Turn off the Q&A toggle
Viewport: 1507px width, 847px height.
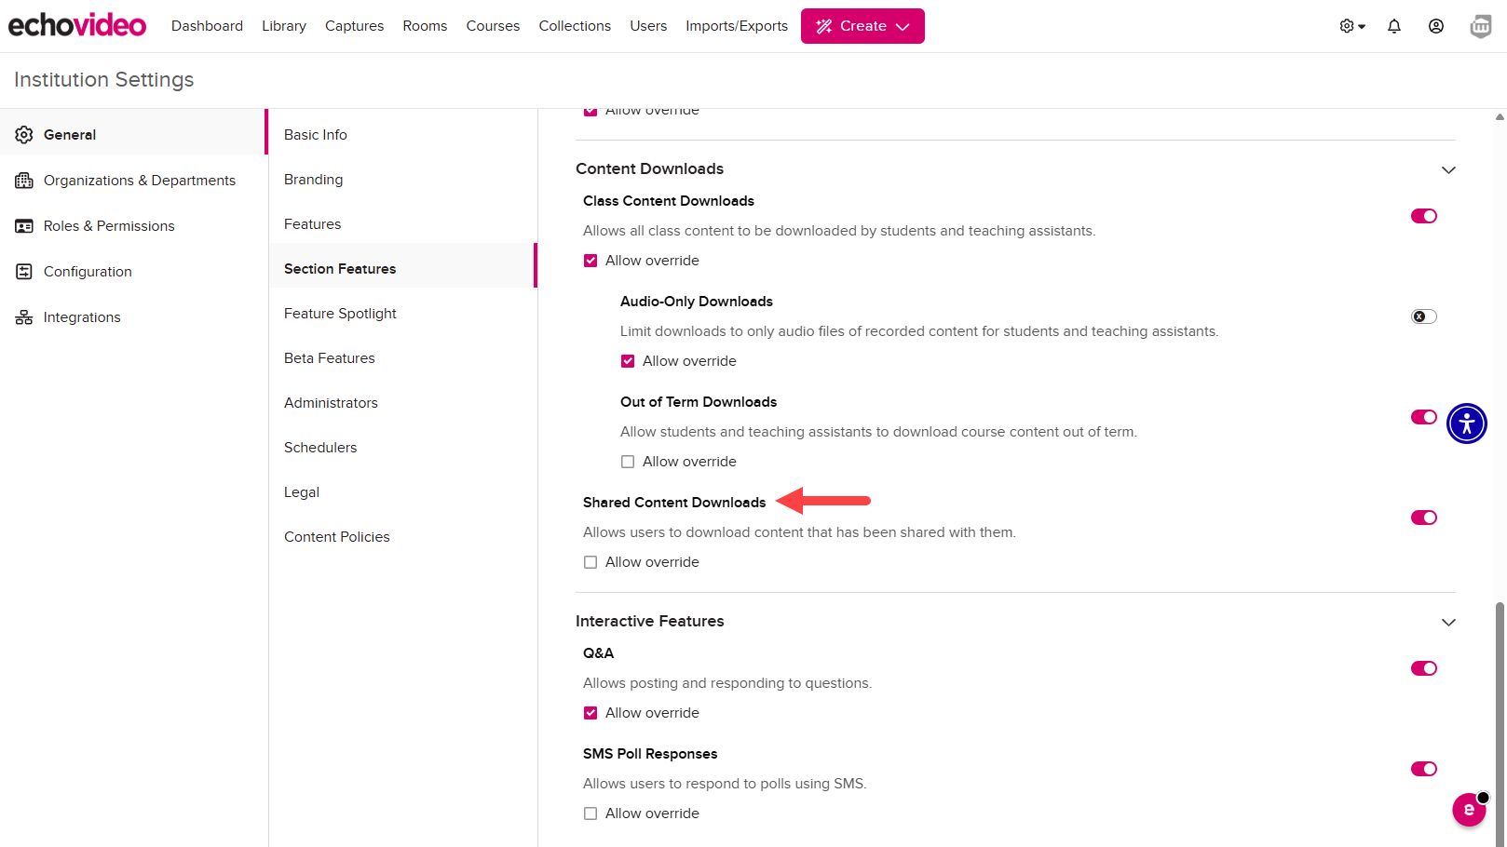pyautogui.click(x=1423, y=668)
